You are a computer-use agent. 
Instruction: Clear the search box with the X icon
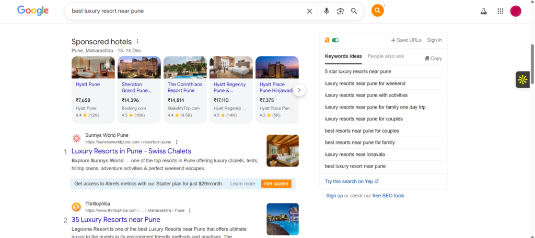click(x=309, y=11)
